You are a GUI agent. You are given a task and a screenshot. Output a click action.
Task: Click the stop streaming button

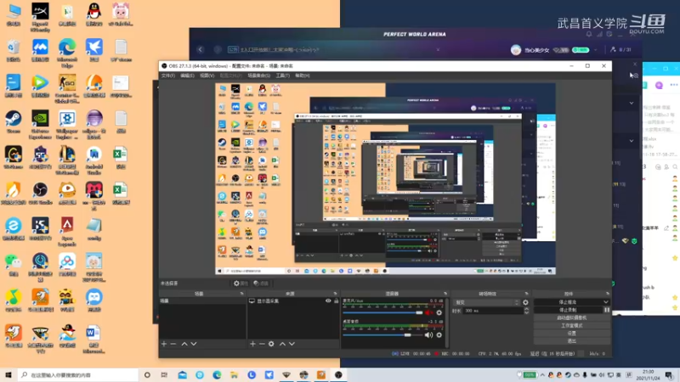[x=568, y=302]
